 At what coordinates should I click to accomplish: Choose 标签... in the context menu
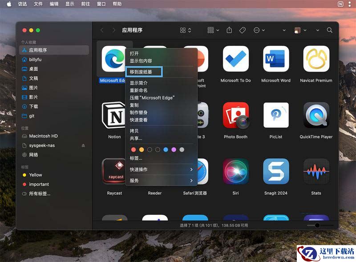161,158
